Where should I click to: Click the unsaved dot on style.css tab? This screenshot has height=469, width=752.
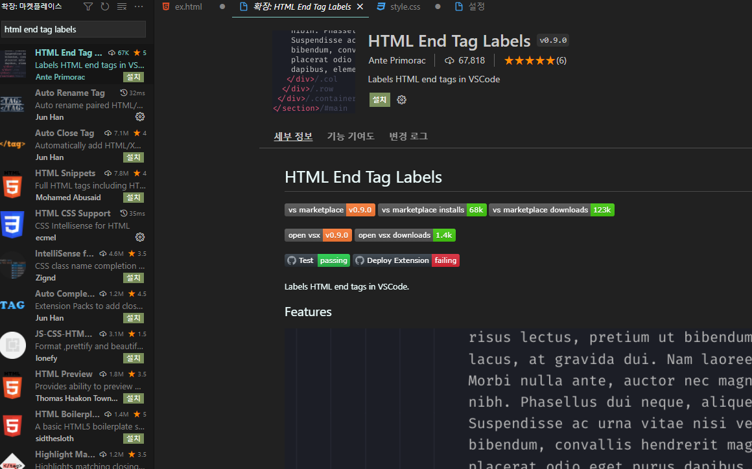coord(438,6)
